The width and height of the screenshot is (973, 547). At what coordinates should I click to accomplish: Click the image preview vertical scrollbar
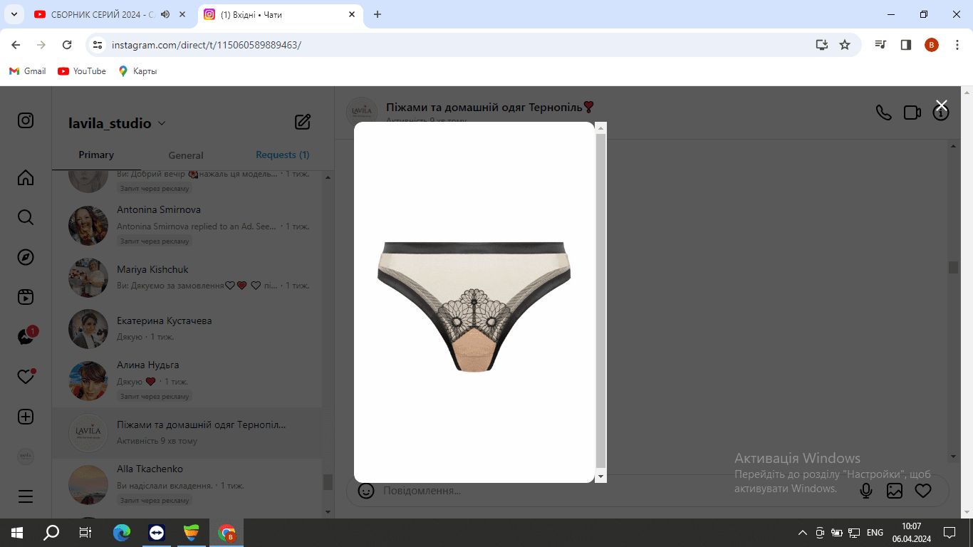coord(600,299)
